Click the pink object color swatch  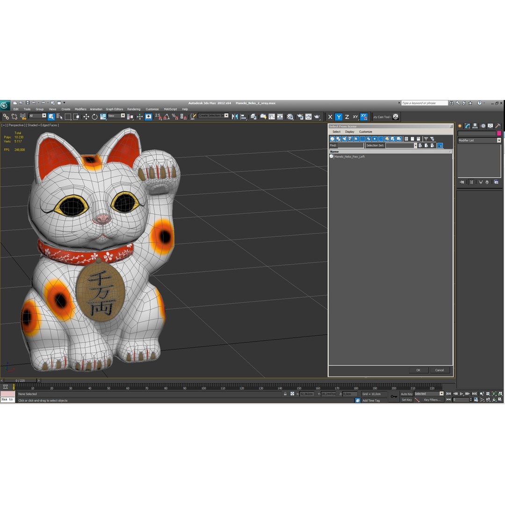click(x=499, y=133)
